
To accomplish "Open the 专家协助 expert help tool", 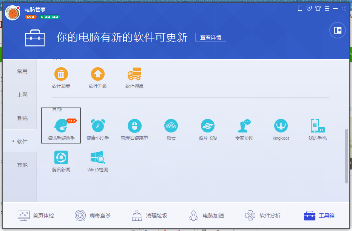I will (x=244, y=129).
